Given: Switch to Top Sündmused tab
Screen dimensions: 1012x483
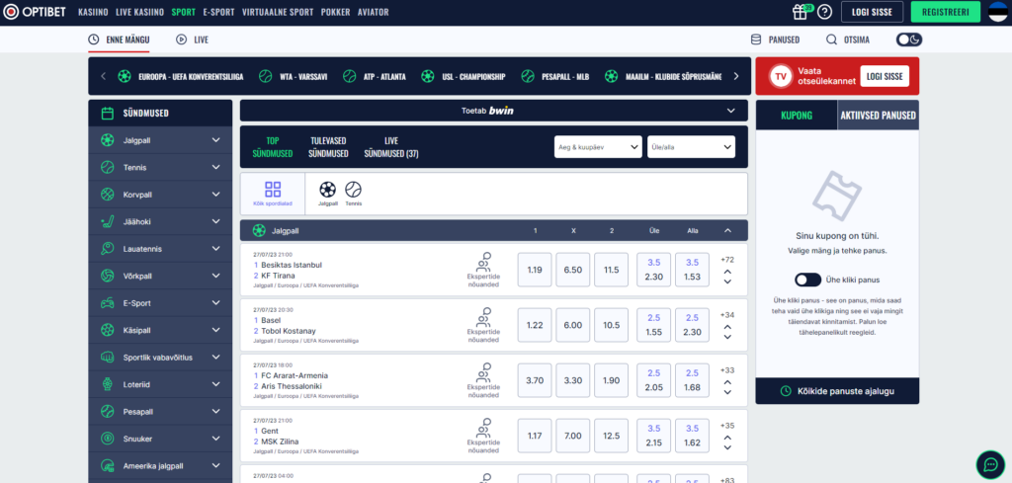Looking at the screenshot, I should 273,147.
